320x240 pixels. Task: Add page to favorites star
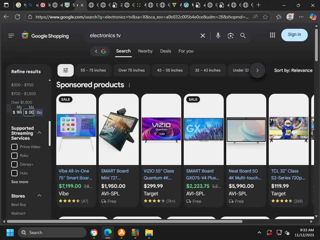(x=265, y=17)
